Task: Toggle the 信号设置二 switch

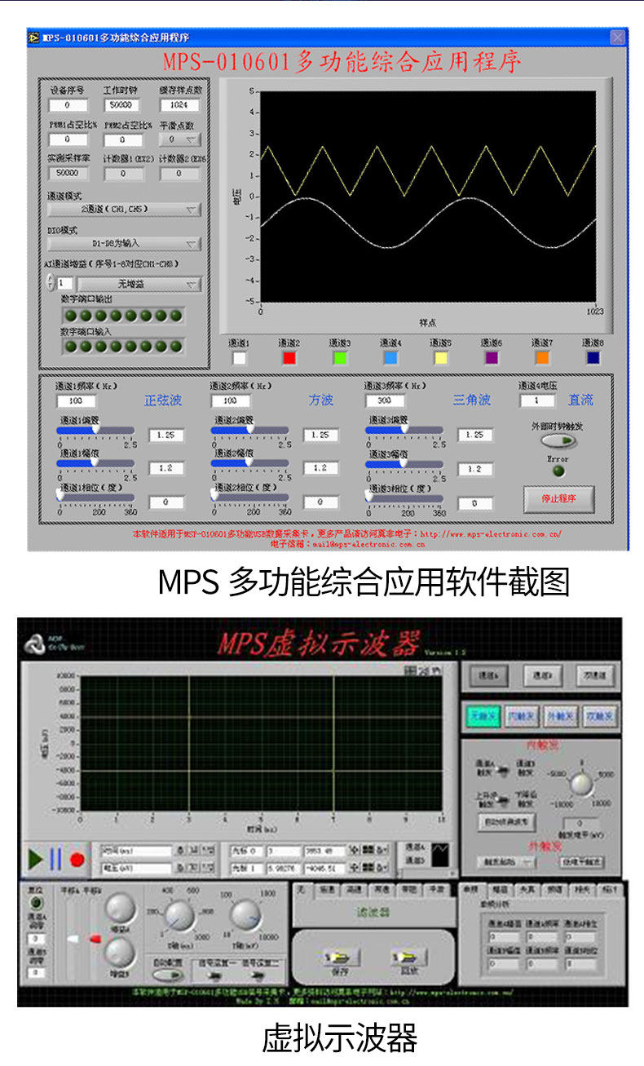Action: [256, 975]
